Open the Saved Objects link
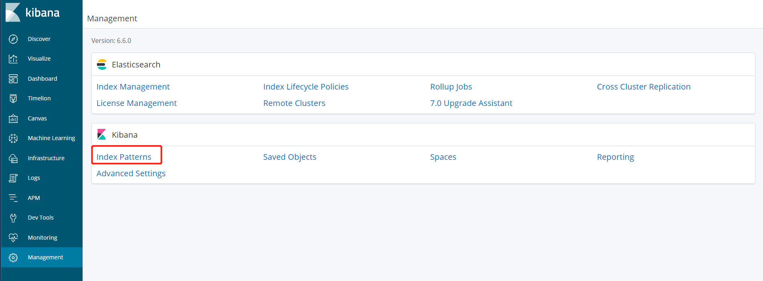This screenshot has width=763, height=281. point(289,157)
